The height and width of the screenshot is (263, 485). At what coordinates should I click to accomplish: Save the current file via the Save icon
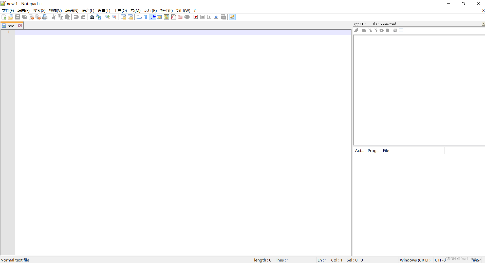coord(17,17)
